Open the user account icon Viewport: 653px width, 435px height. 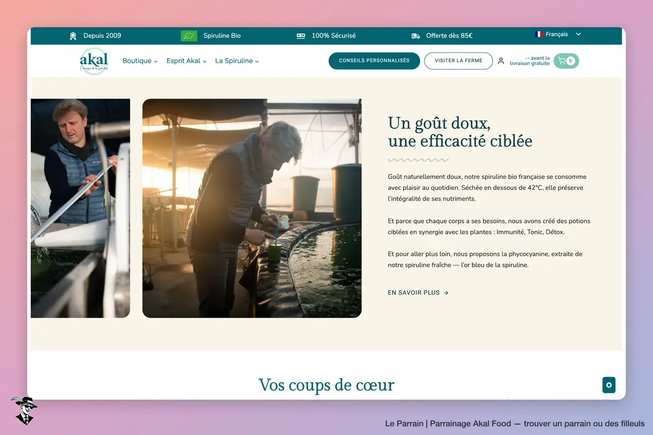pyautogui.click(x=501, y=61)
